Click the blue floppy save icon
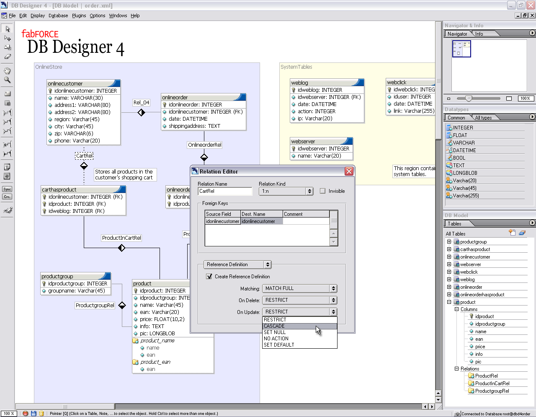536x417 pixels. (x=33, y=413)
